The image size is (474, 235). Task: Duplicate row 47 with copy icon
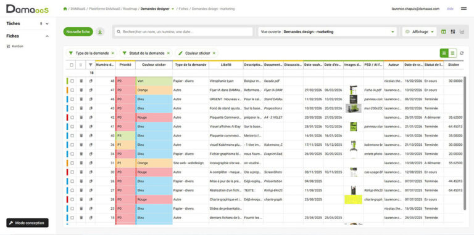(91, 90)
